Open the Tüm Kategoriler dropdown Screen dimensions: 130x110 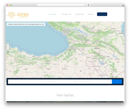click(x=94, y=82)
